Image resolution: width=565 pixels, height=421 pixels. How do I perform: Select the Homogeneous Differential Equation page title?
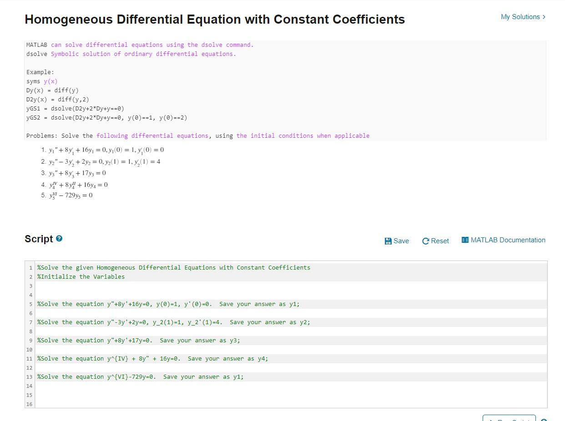(x=214, y=19)
